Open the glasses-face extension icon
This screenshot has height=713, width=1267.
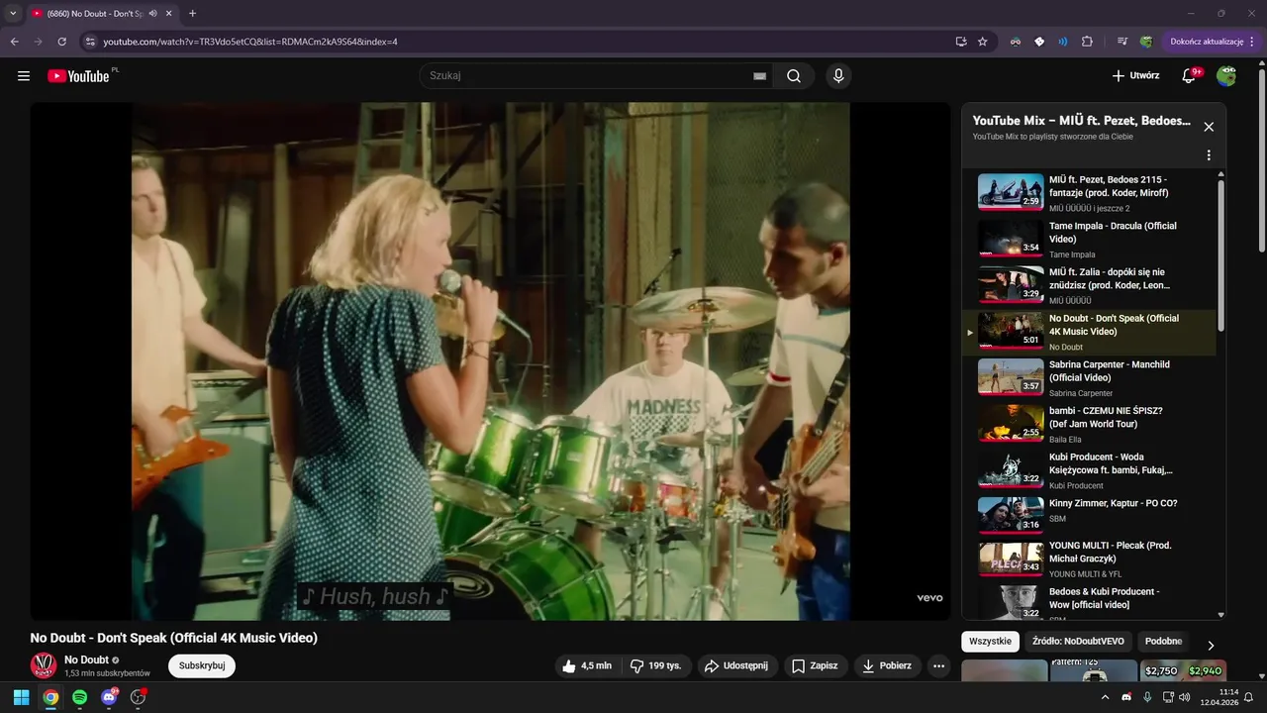coord(1016,42)
